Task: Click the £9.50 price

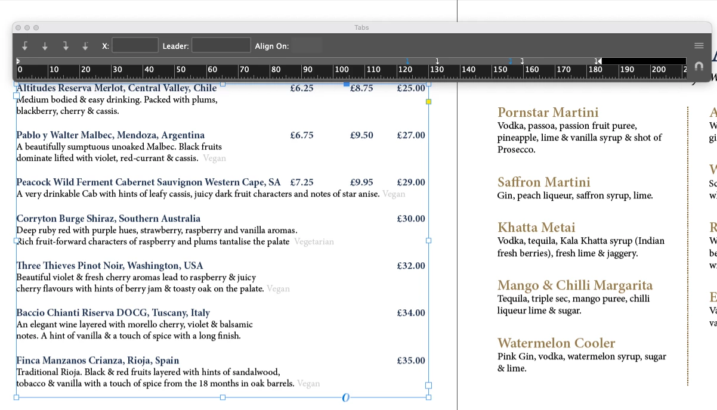Action: click(x=361, y=135)
